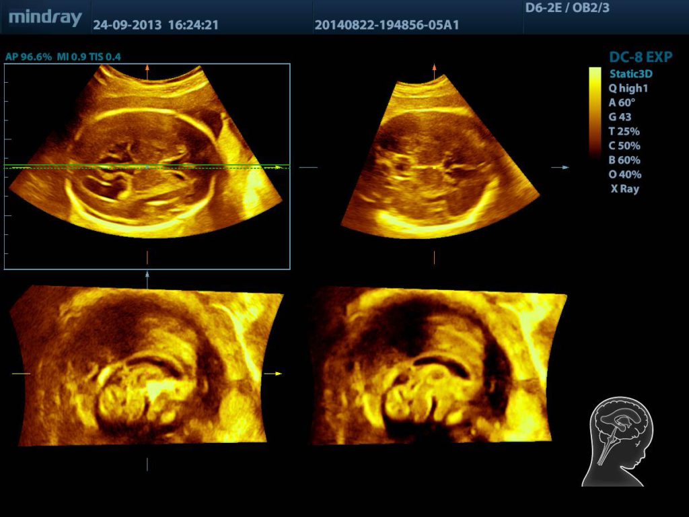Click the AP 96.6% acoustic power readout

click(x=27, y=57)
